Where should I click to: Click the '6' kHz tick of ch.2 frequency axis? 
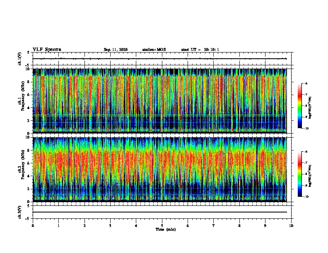29,163
